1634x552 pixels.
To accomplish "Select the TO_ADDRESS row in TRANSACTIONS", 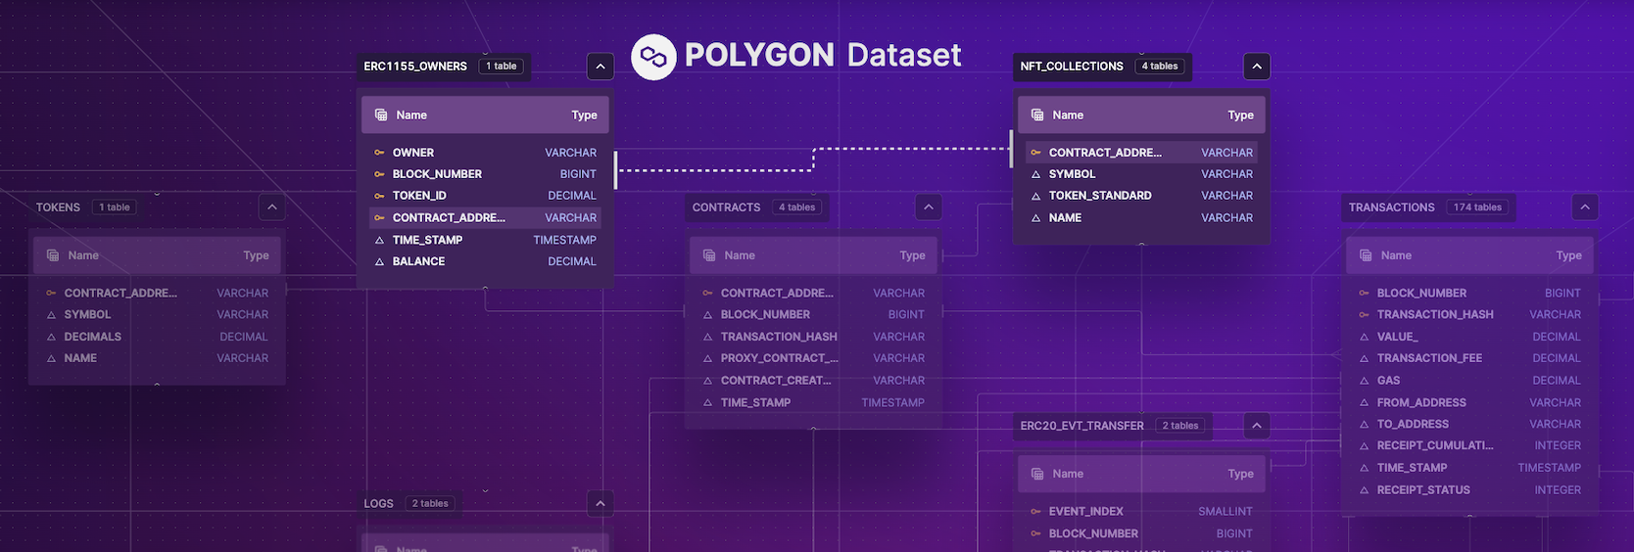I will pyautogui.click(x=1469, y=424).
